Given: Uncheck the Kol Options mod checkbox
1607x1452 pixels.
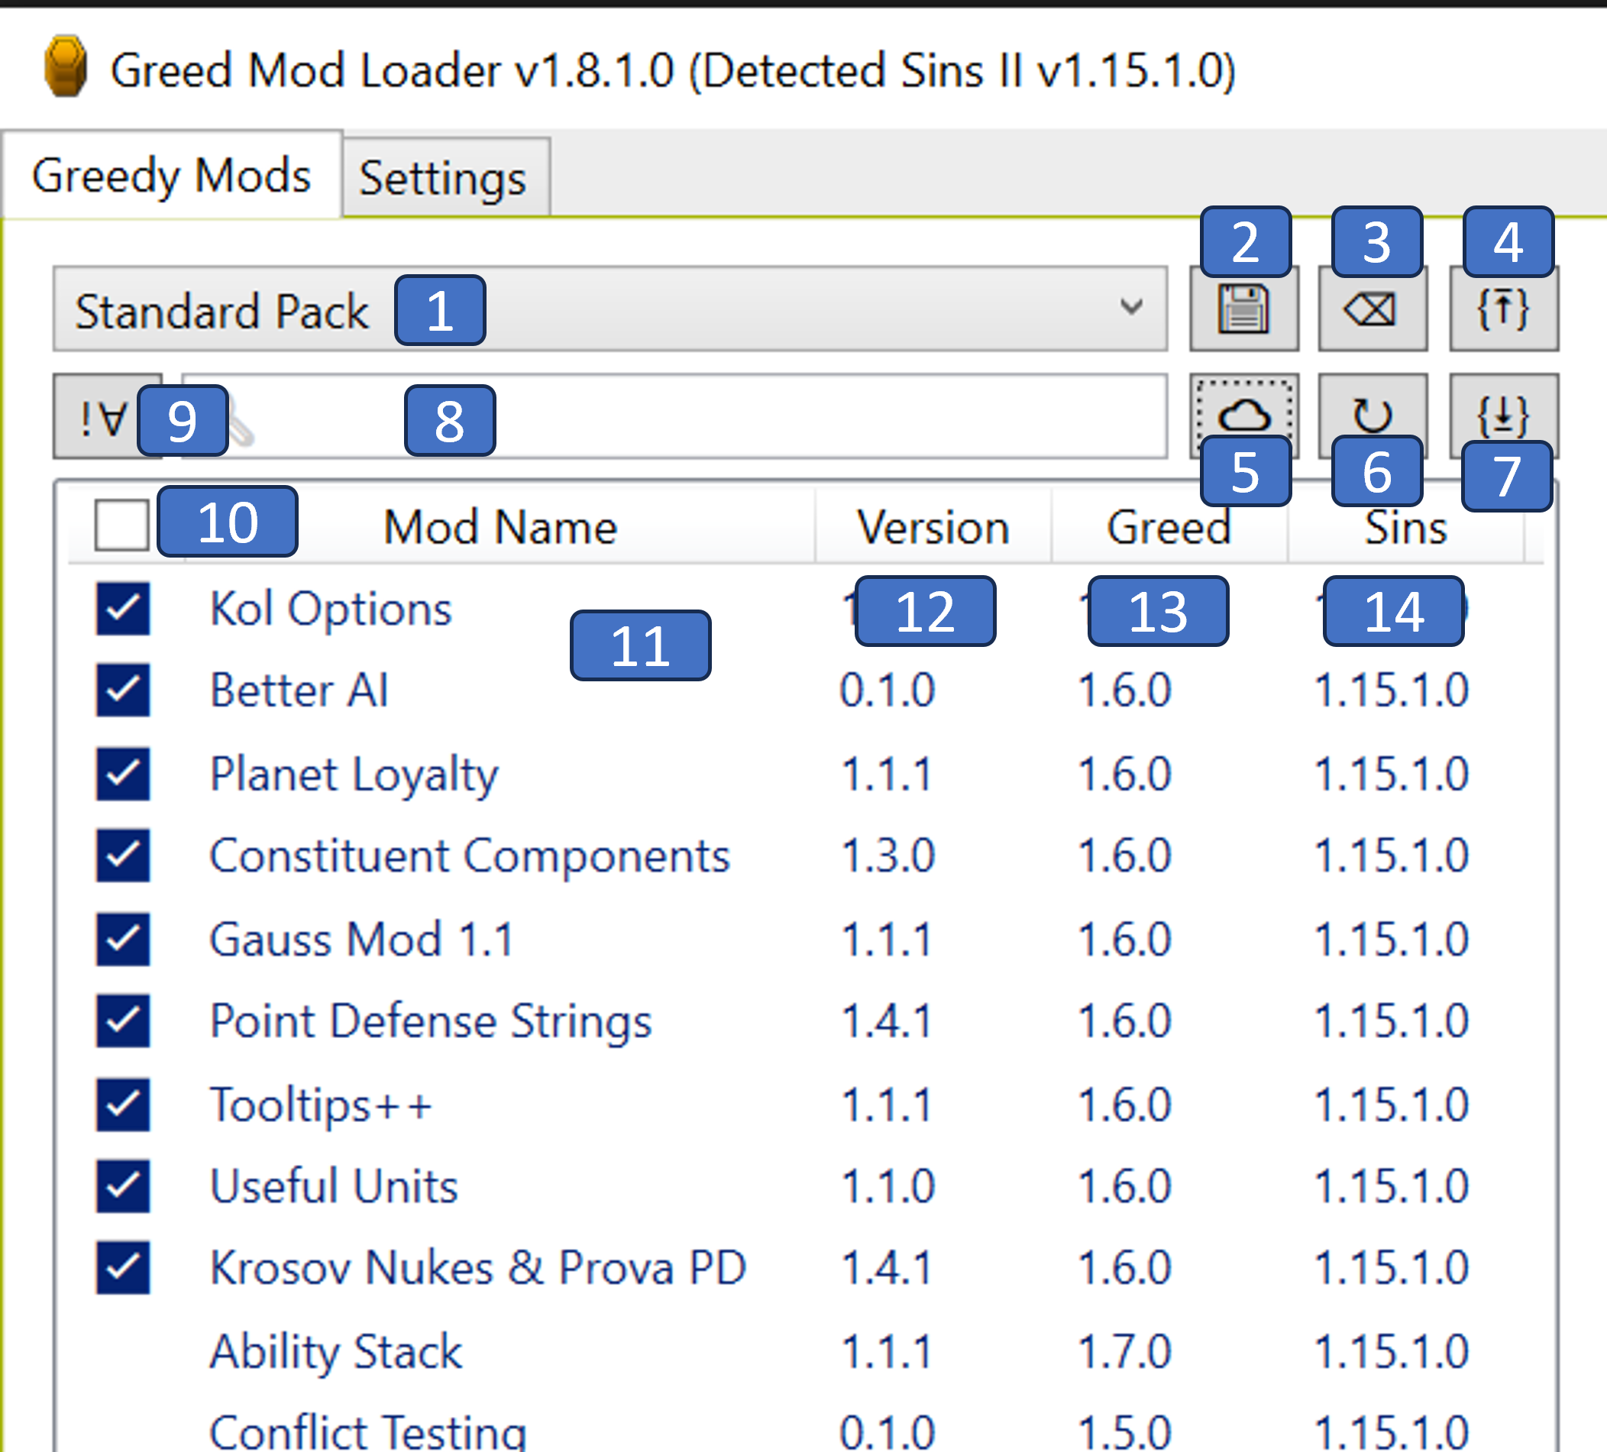Looking at the screenshot, I should pyautogui.click(x=124, y=610).
